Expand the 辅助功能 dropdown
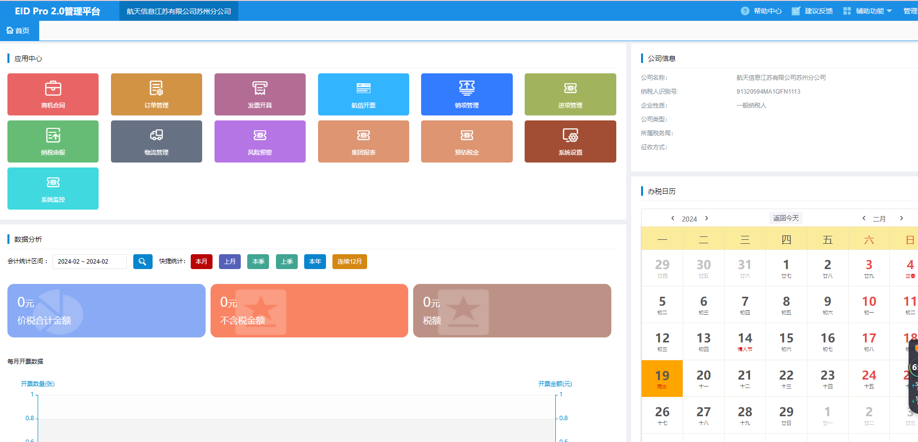Image resolution: width=918 pixels, height=442 pixels. [867, 11]
